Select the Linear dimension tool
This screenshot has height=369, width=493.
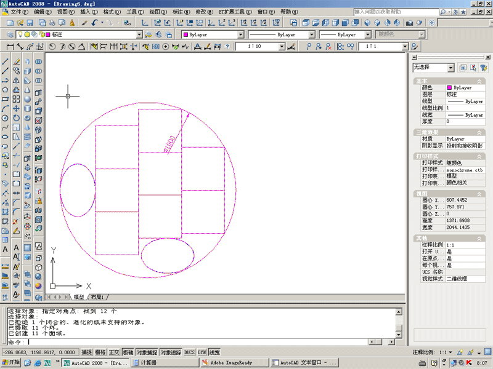(x=10, y=47)
